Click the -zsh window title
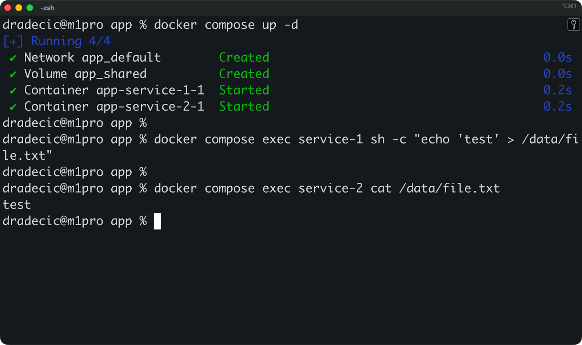 (47, 8)
